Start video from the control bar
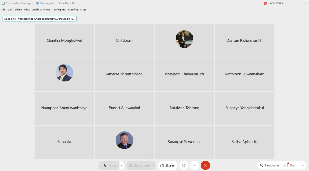Image resolution: width=309 pixels, height=171 pixels. pyautogui.click(x=139, y=165)
